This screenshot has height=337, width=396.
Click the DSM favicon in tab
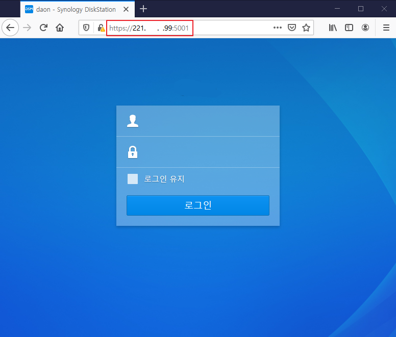click(x=29, y=9)
